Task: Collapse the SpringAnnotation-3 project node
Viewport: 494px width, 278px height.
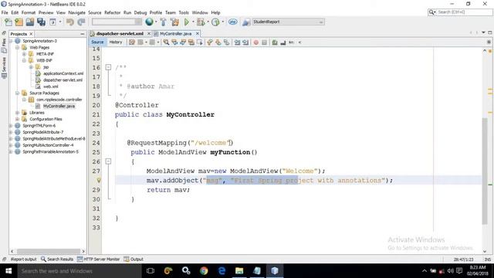Action: (x=11, y=41)
